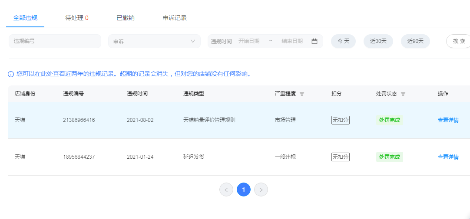Click violation number 21386966416

(x=79, y=120)
